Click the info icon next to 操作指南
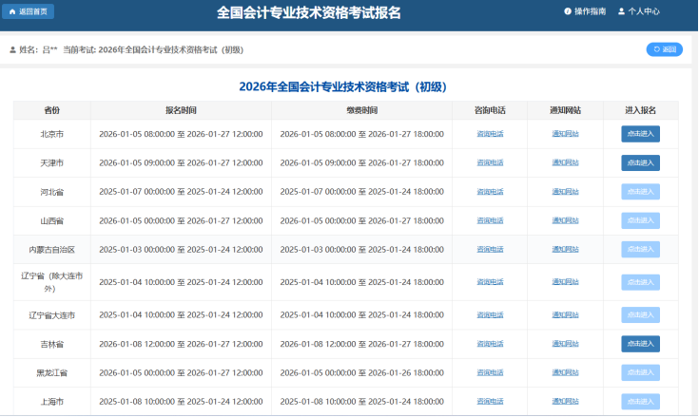Screen dimensions: 699x417 [x=568, y=11]
